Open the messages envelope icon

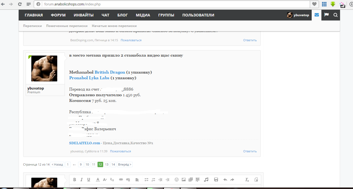pos(317,15)
